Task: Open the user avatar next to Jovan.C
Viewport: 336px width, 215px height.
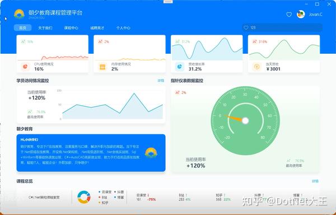Action: [x=301, y=14]
